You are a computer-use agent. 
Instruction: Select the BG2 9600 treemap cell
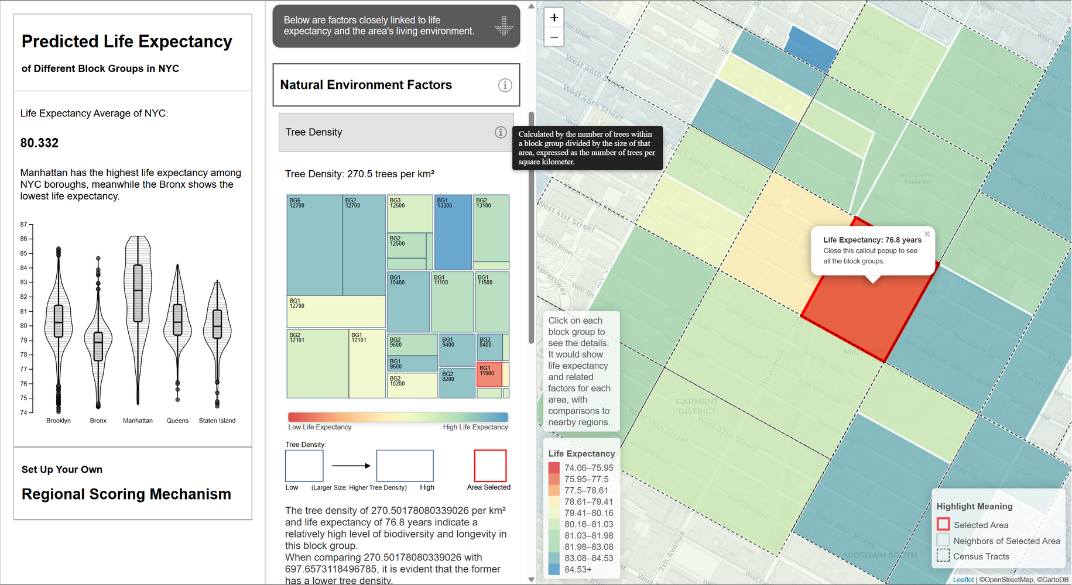tap(412, 345)
